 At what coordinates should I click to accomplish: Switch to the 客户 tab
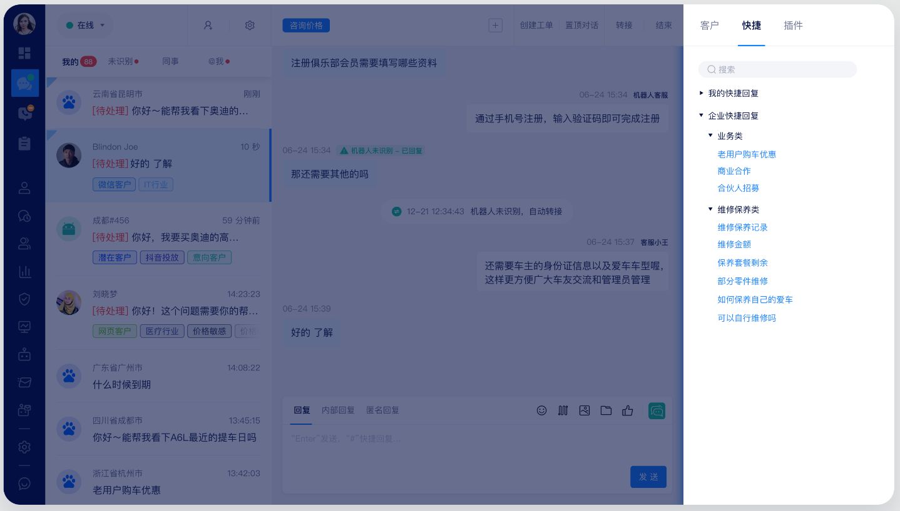709,26
